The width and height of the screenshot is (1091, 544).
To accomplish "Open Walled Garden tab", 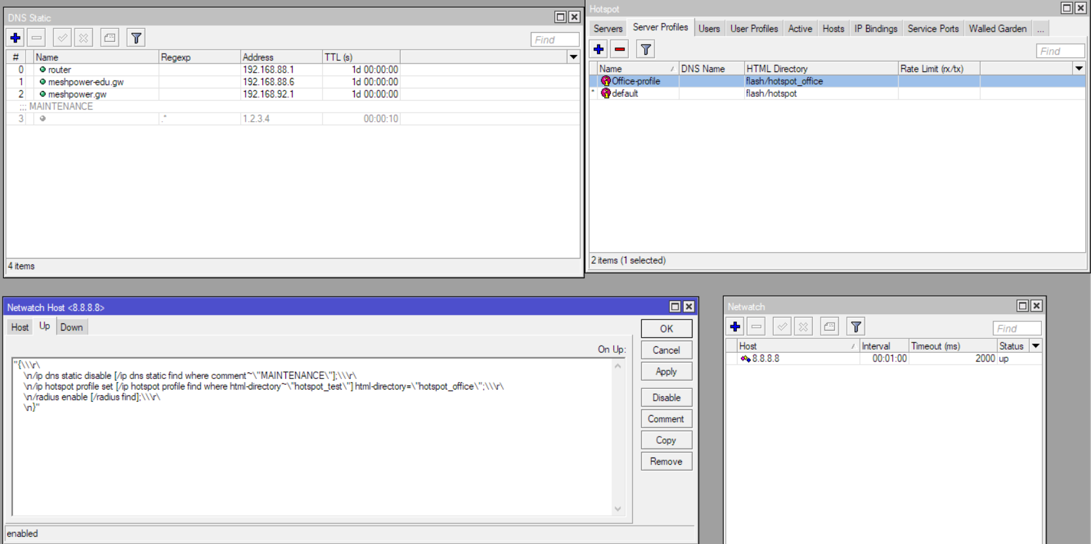I will click(997, 29).
